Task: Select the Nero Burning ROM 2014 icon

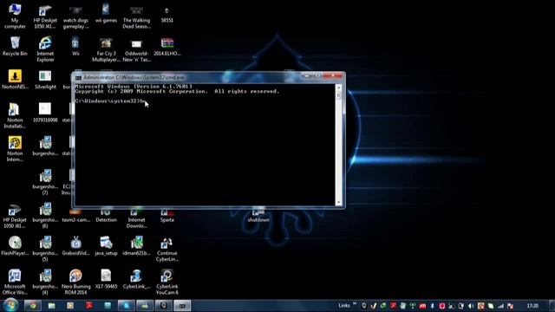Action: (75, 282)
